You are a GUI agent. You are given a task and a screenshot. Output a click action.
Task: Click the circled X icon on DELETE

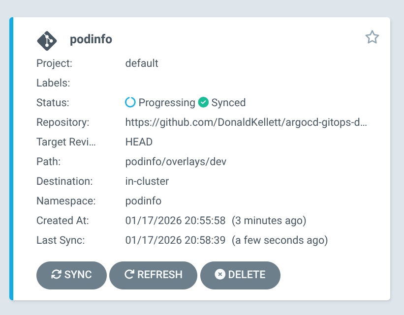pos(220,275)
